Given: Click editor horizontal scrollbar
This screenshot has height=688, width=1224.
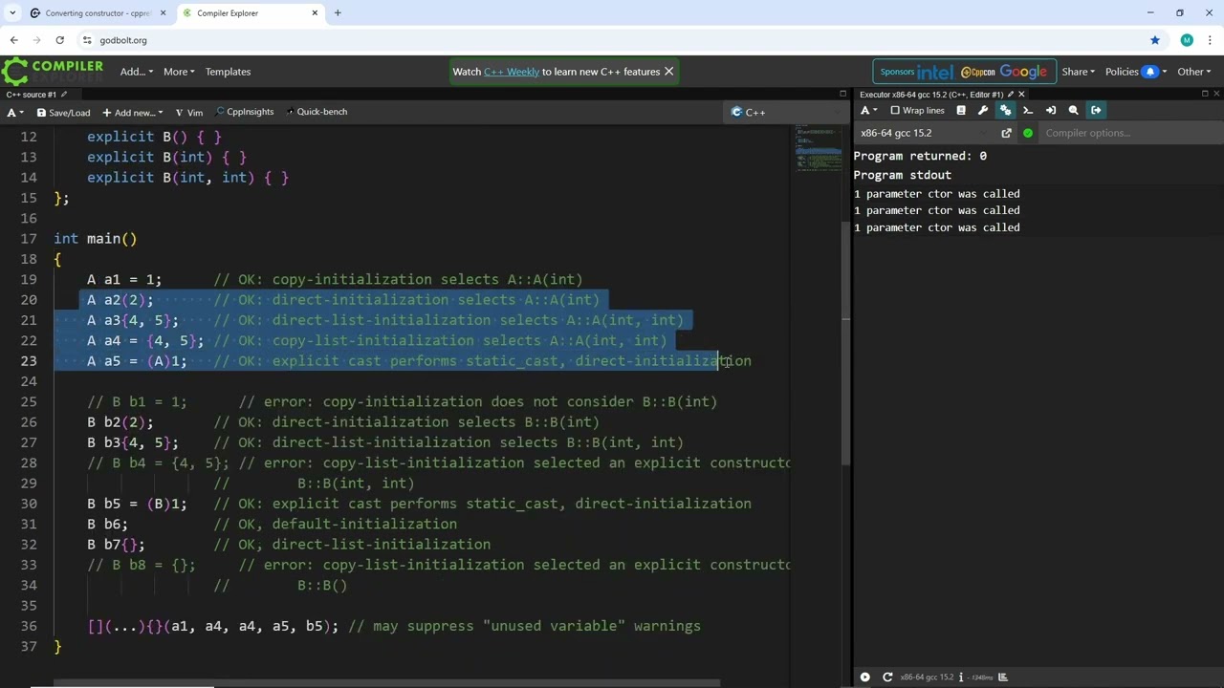Looking at the screenshot, I should (386, 683).
